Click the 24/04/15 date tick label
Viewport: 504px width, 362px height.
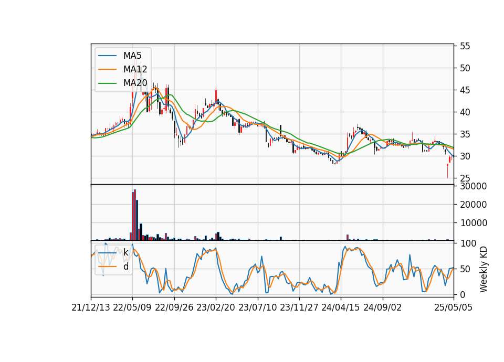click(341, 308)
